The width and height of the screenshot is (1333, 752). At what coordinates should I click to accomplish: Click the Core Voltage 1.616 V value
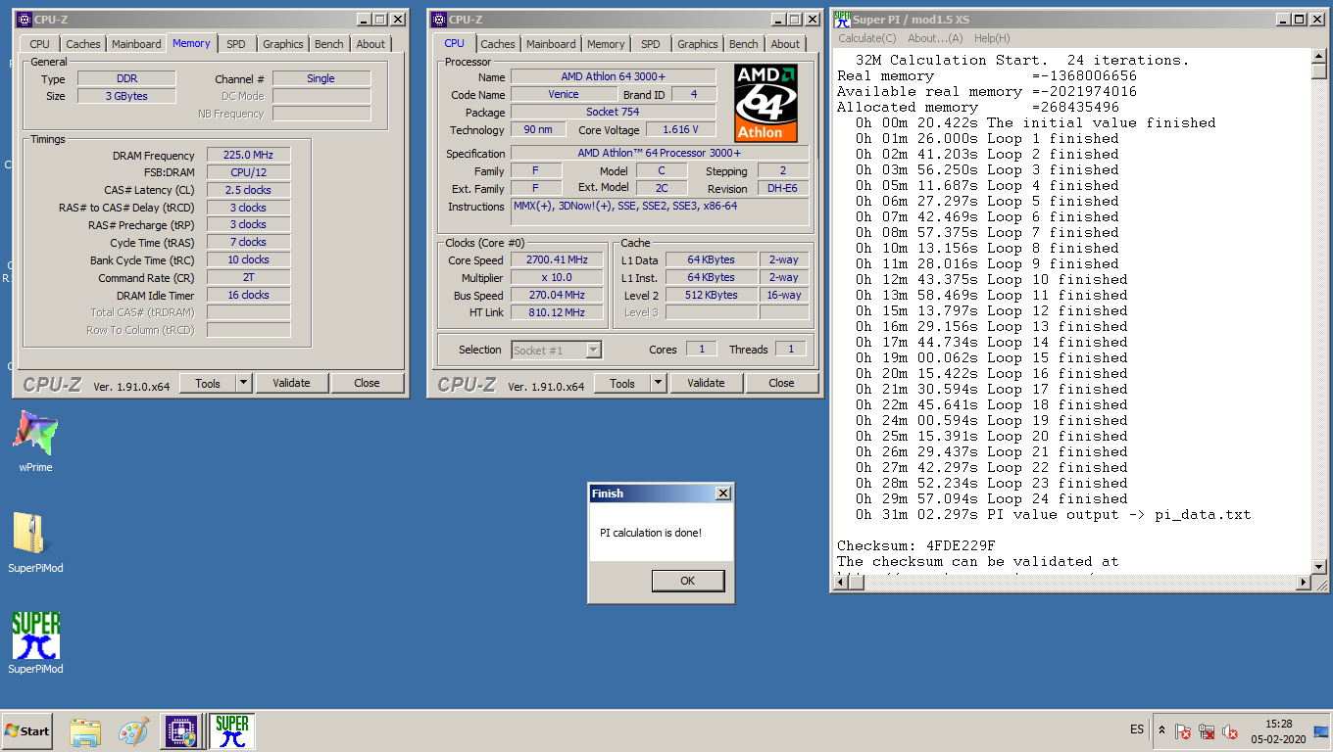tap(680, 129)
